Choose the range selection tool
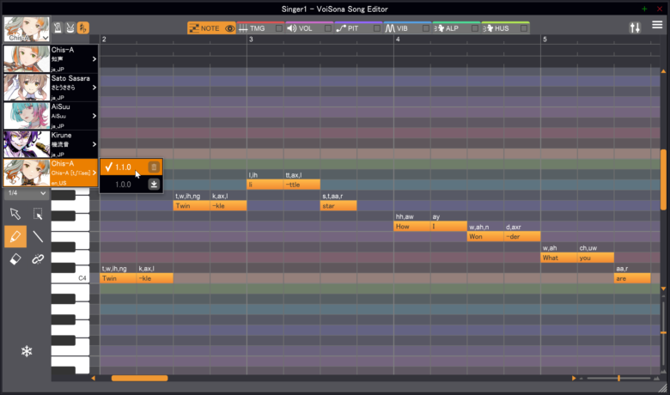The height and width of the screenshot is (395, 670). pyautogui.click(x=38, y=214)
